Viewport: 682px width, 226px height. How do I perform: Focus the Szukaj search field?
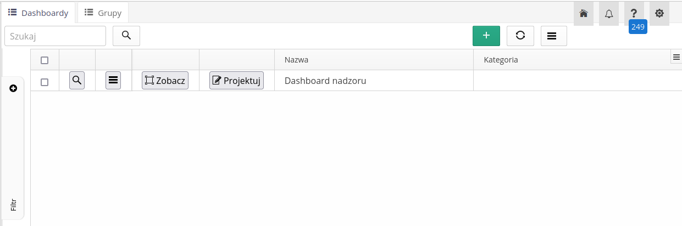click(55, 36)
